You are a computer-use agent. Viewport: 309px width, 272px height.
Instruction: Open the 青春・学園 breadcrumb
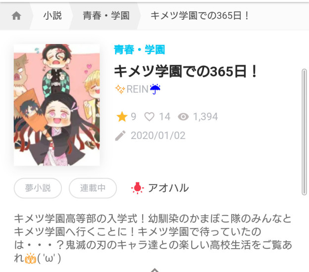coord(106,15)
